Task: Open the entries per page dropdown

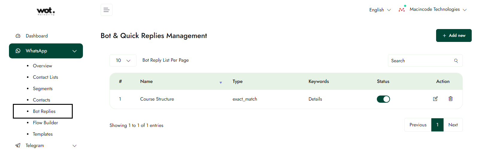Action: tap(123, 60)
